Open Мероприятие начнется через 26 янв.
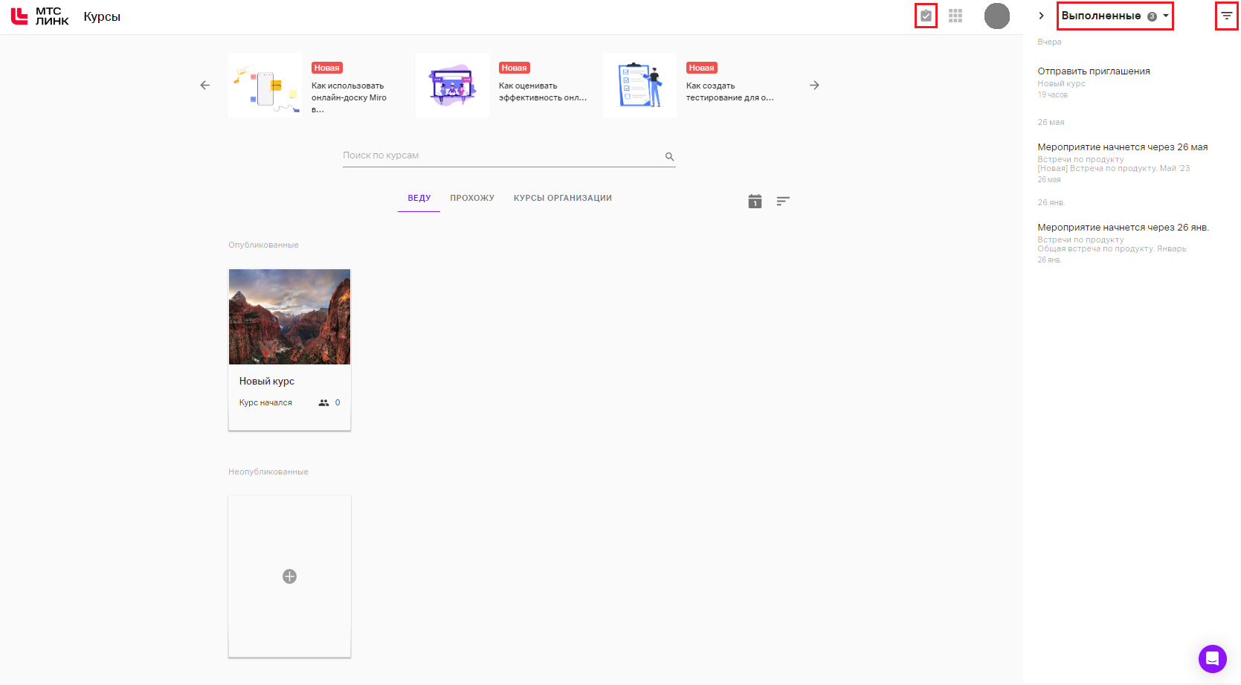Viewport: 1241px width, 685px height. [1124, 228]
